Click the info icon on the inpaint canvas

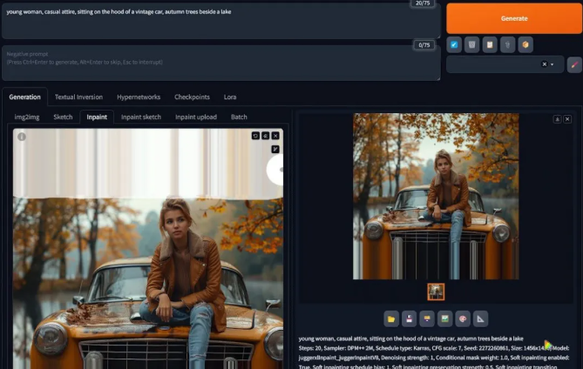[x=22, y=137]
